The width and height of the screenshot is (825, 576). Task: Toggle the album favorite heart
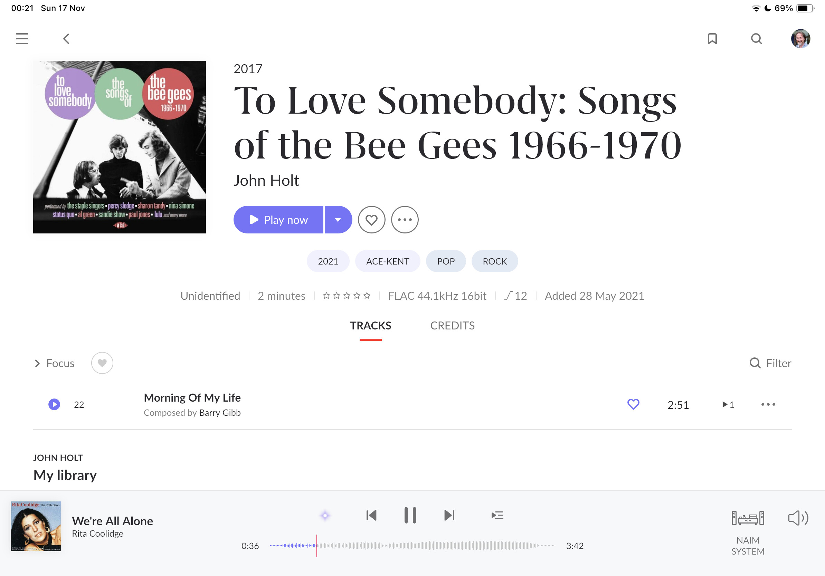(x=371, y=219)
